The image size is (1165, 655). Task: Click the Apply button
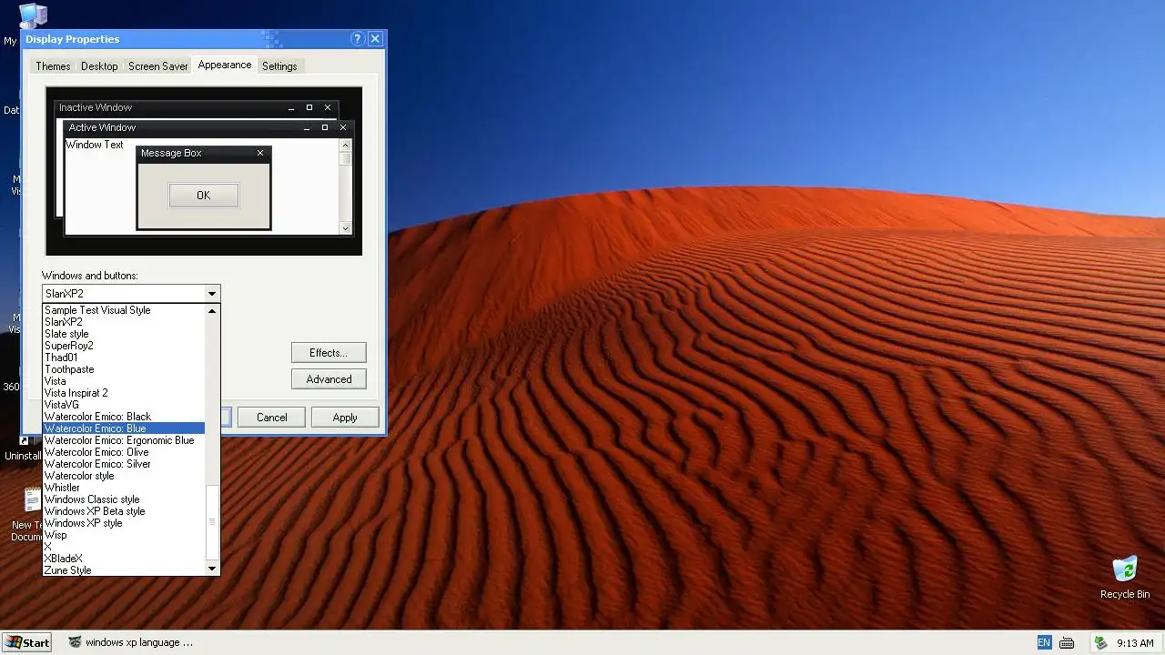click(x=345, y=418)
